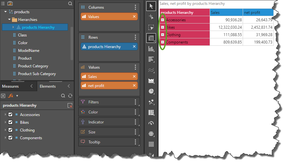The height and width of the screenshot is (165, 287).
Task: Open the Columns drop zone options menu
Action: (136, 7)
